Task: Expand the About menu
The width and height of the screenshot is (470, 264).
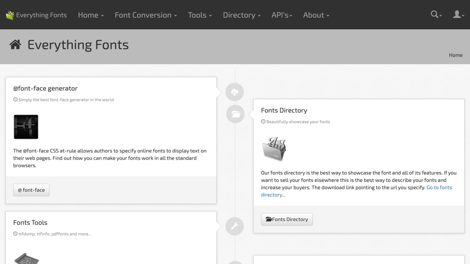Action: pyautogui.click(x=316, y=15)
